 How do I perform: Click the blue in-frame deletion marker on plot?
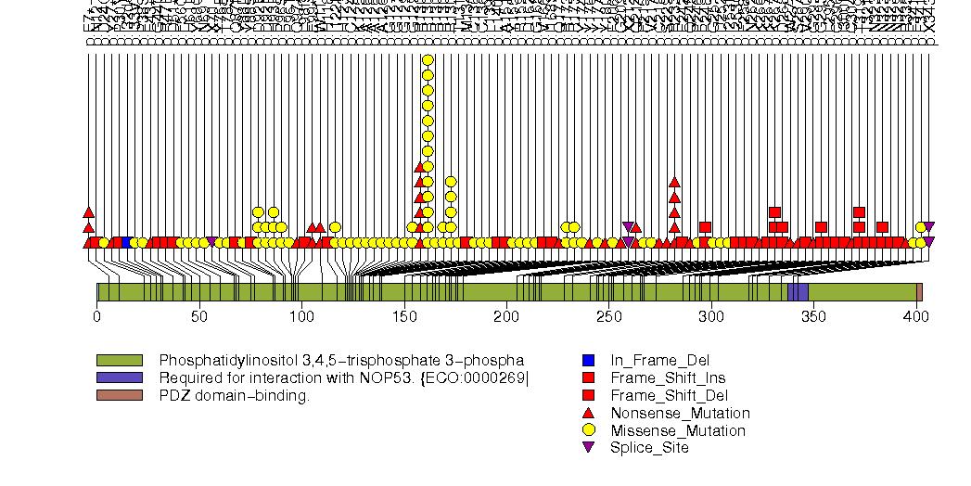point(126,242)
